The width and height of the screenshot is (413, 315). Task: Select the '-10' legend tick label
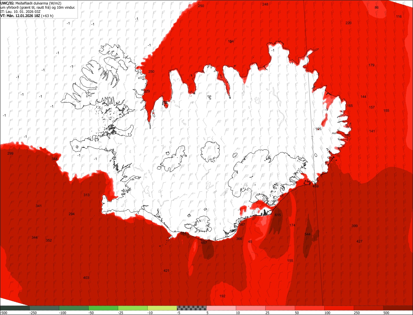pyautogui.click(x=150, y=313)
